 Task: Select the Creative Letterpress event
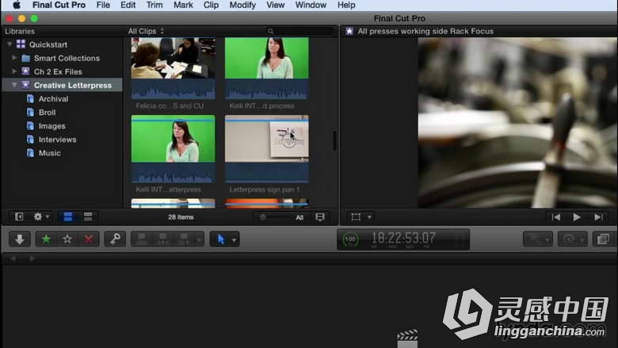click(x=73, y=85)
